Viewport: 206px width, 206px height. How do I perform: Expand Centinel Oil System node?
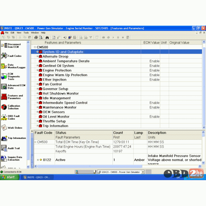(38, 65)
